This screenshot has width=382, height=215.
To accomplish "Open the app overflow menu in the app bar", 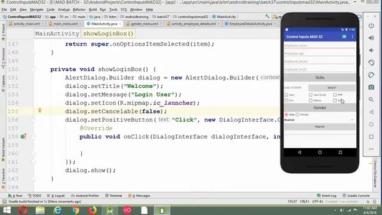I will pyautogui.click(x=352, y=36).
